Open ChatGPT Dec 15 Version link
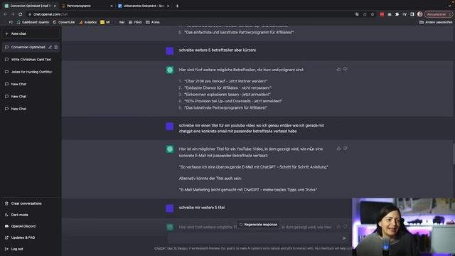 point(171,248)
